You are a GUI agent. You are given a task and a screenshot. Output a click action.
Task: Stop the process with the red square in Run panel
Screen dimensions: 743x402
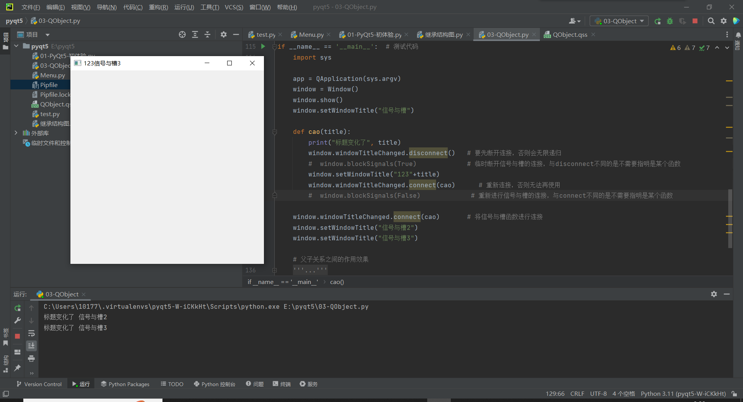pos(17,336)
